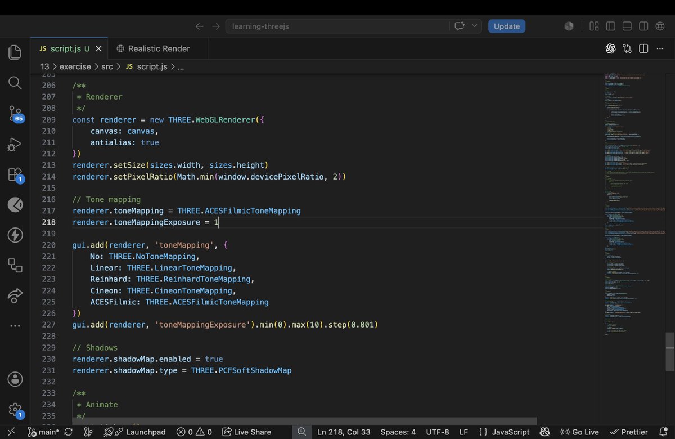This screenshot has height=439, width=675.
Task: Change encoding via UTF-8
Action: point(438,432)
